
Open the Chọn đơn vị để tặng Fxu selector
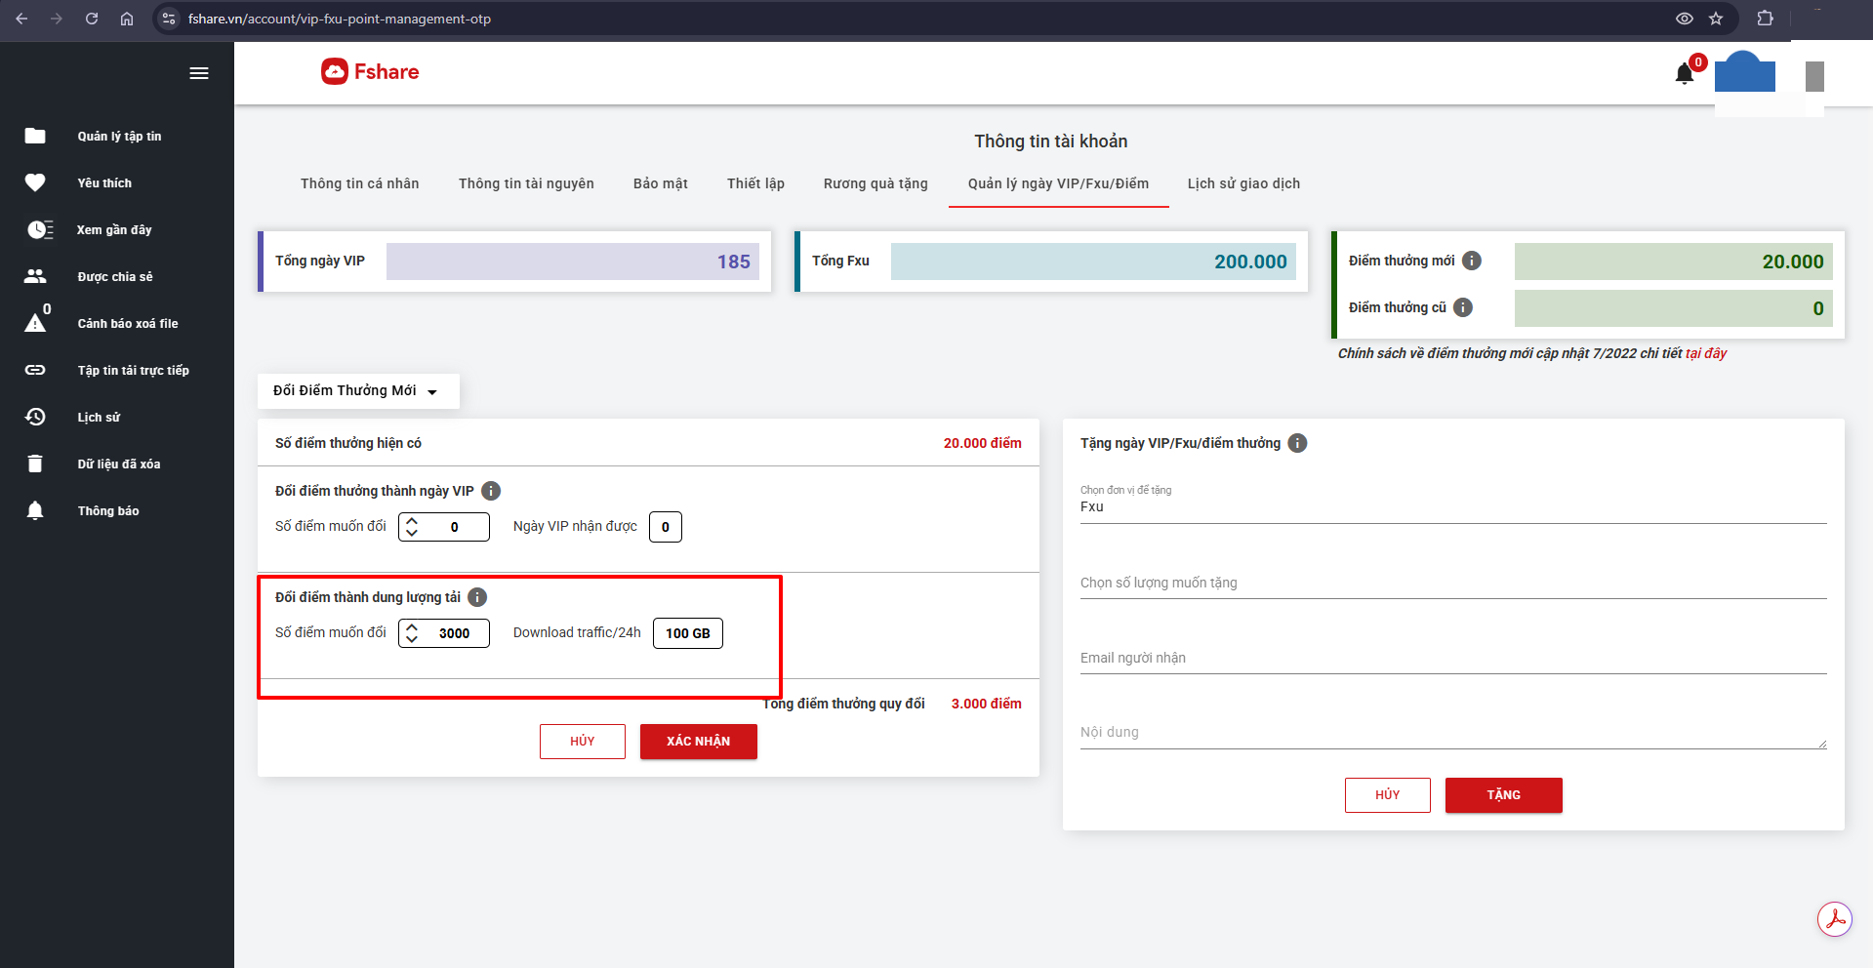(1452, 506)
